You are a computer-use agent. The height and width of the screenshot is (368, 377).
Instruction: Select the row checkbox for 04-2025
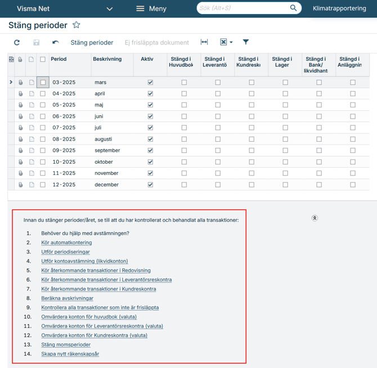coord(43,94)
